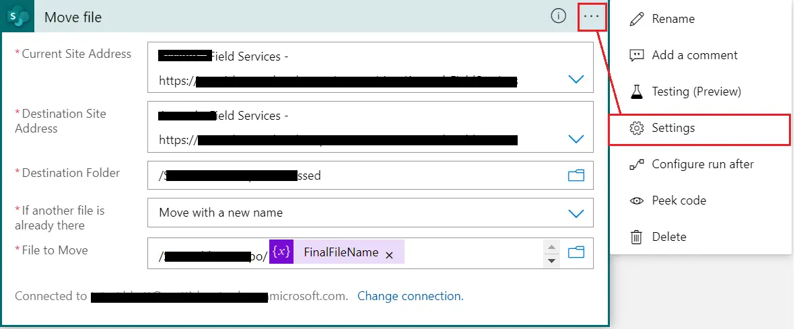Click the info icon in Move file header
This screenshot has height=329, width=795.
558,17
